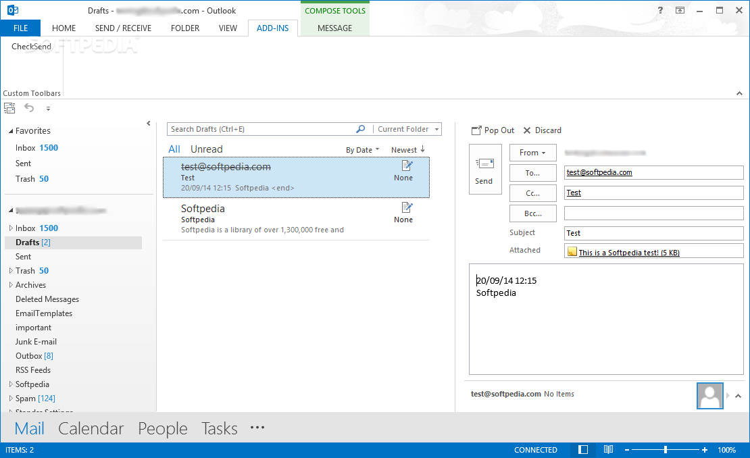The image size is (750, 458).
Task: Click the draft icon on Softpedia message
Action: (x=407, y=207)
